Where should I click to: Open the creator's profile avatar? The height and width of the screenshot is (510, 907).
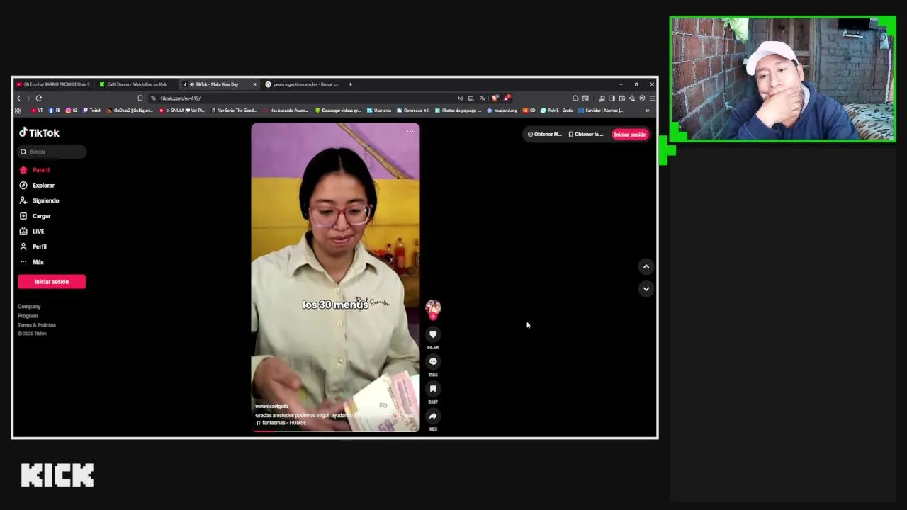[433, 307]
